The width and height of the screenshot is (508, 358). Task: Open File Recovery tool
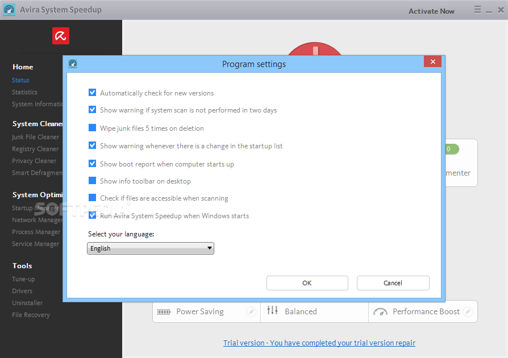[31, 315]
